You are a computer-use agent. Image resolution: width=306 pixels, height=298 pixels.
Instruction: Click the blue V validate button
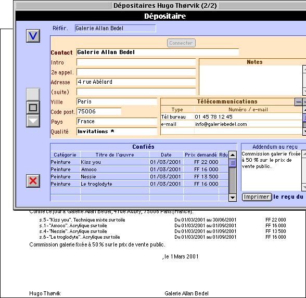33,36
